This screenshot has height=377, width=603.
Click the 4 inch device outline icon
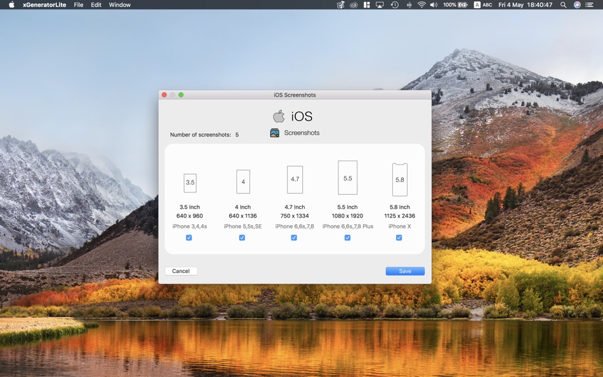[x=243, y=182]
